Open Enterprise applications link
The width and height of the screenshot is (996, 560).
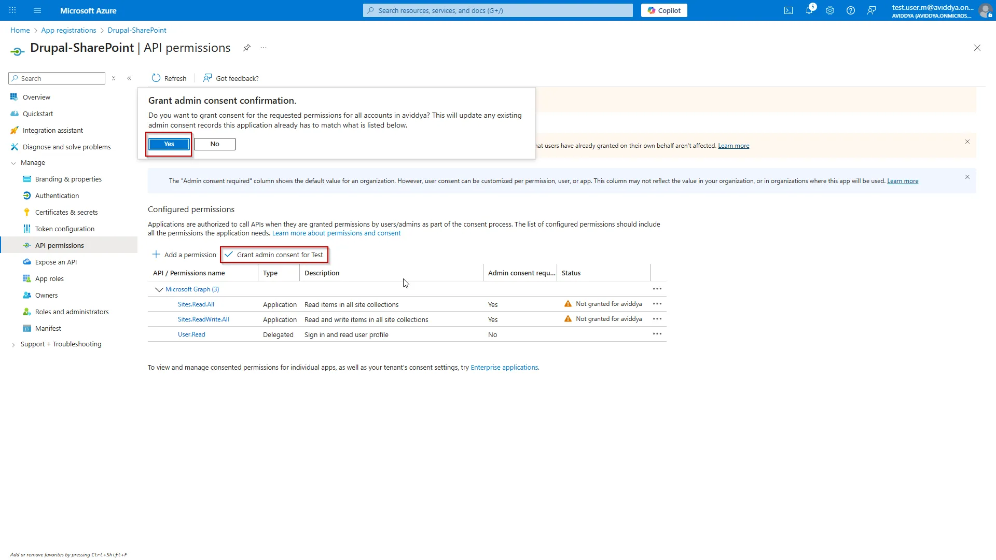pyautogui.click(x=504, y=367)
